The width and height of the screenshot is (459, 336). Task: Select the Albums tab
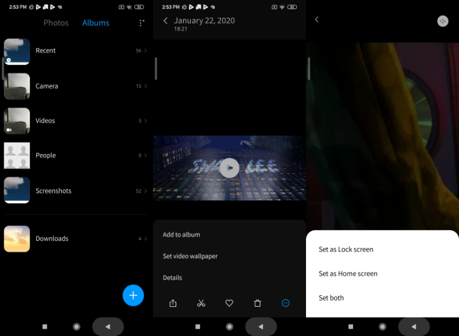(x=95, y=23)
